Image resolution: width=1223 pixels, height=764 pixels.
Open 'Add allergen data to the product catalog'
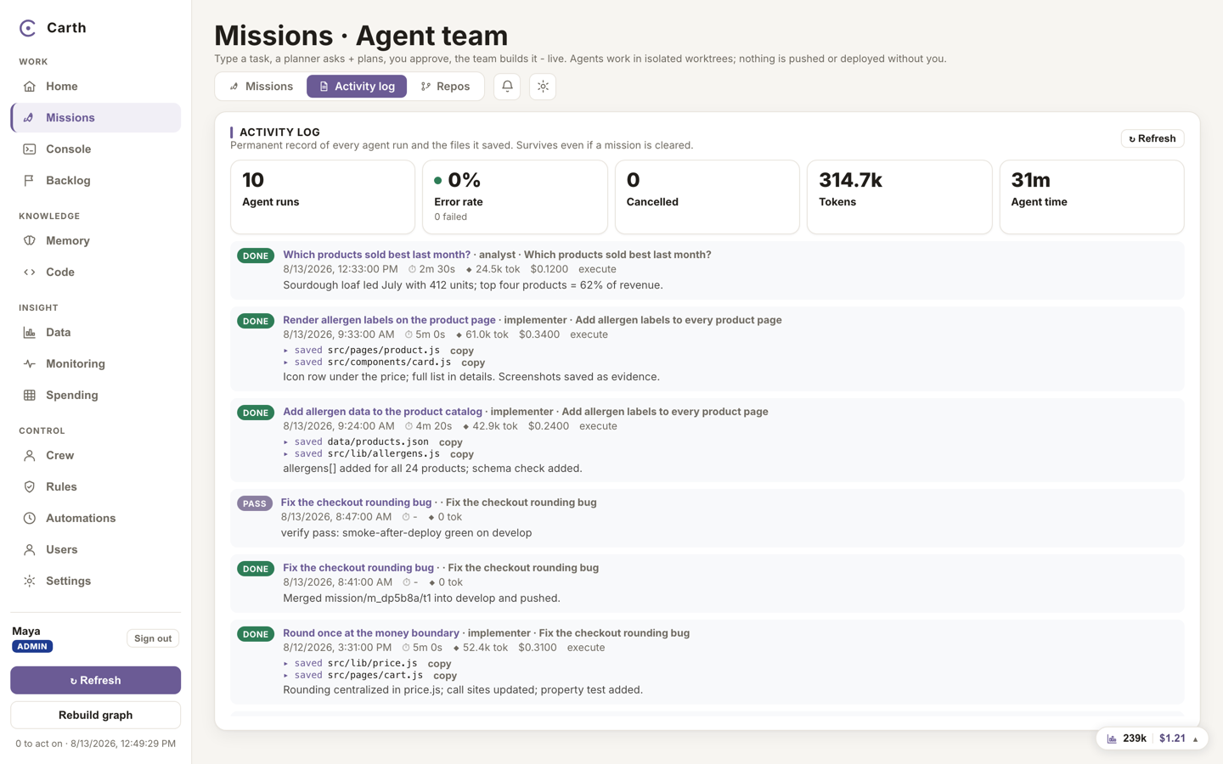coord(382,412)
